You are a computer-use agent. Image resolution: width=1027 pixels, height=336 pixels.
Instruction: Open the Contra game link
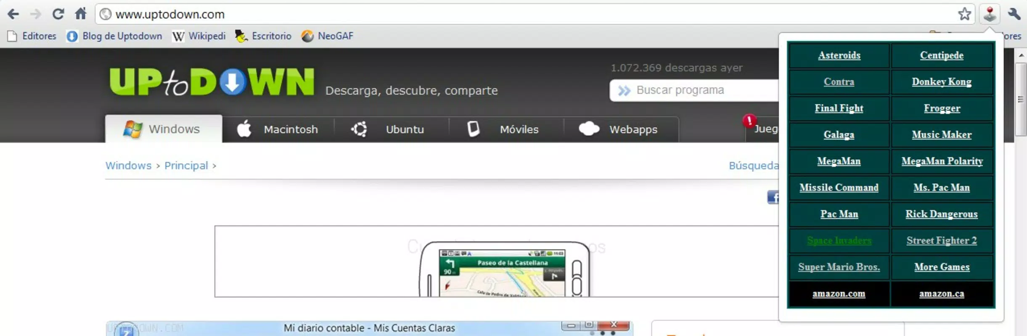839,82
